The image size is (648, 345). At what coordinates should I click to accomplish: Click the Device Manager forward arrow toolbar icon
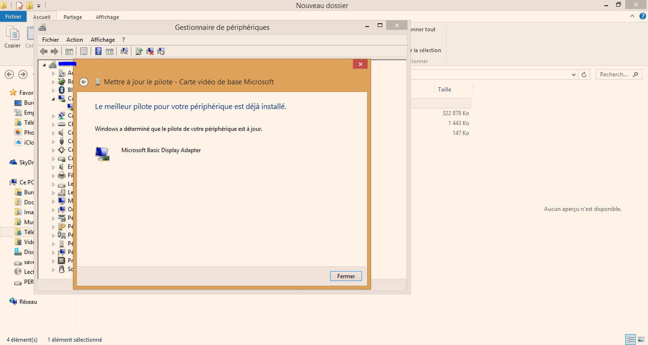click(x=55, y=51)
